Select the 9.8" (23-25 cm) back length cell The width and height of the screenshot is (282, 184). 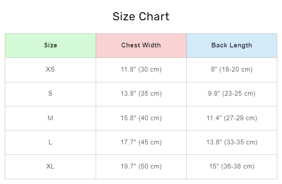[x=232, y=94]
